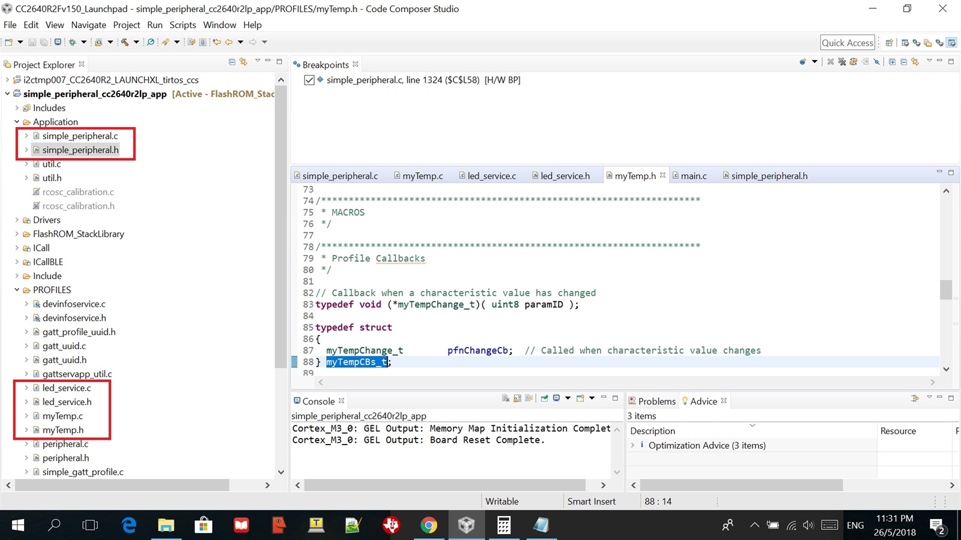Collapse the PROFILES folder
Screen dimensions: 961x540
17,290
